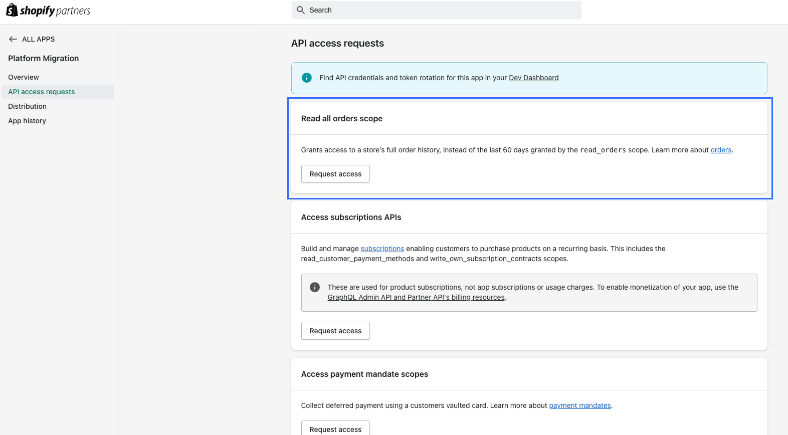Click the search magnifier icon
This screenshot has height=435, width=788.
tap(301, 10)
